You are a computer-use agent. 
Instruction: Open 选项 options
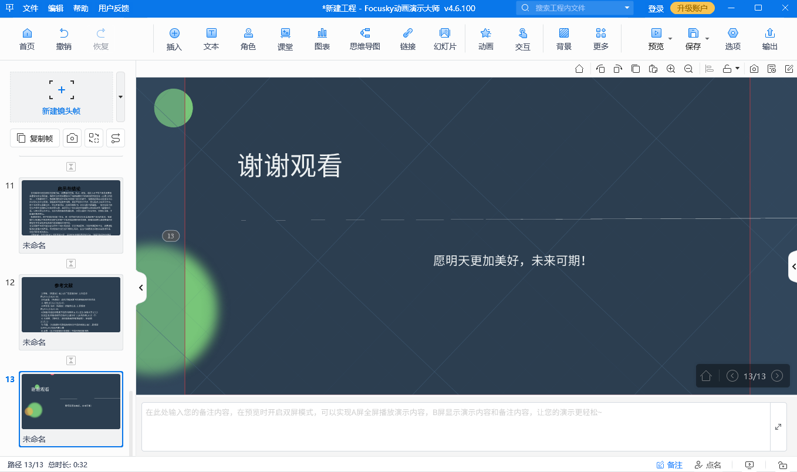[733, 39]
